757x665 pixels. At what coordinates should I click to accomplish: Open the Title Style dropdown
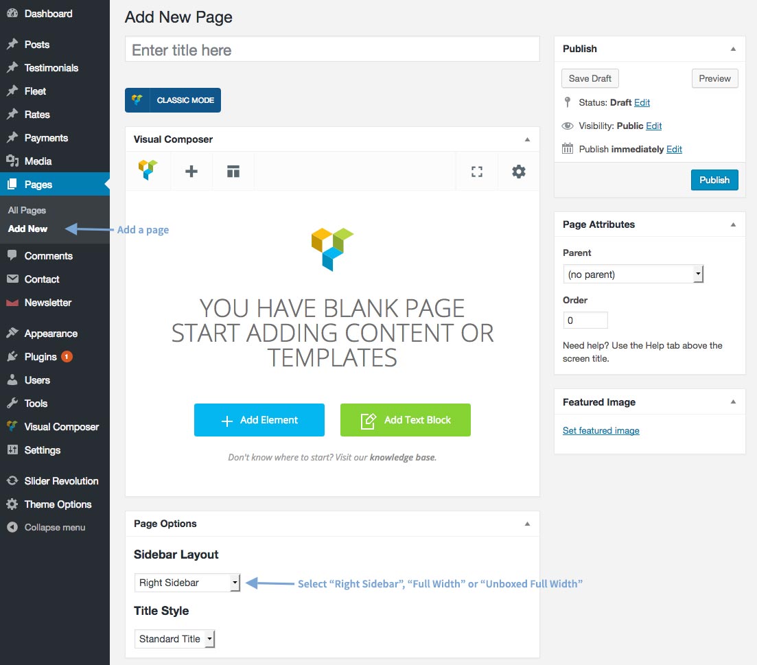click(x=174, y=638)
